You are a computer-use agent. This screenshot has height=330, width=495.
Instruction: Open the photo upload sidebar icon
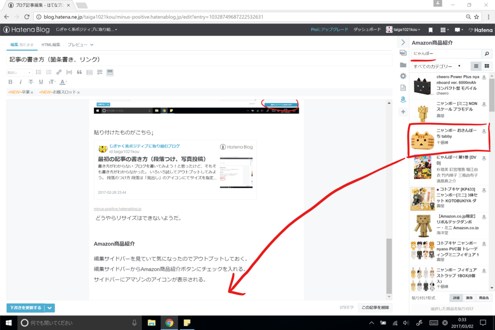(x=403, y=53)
